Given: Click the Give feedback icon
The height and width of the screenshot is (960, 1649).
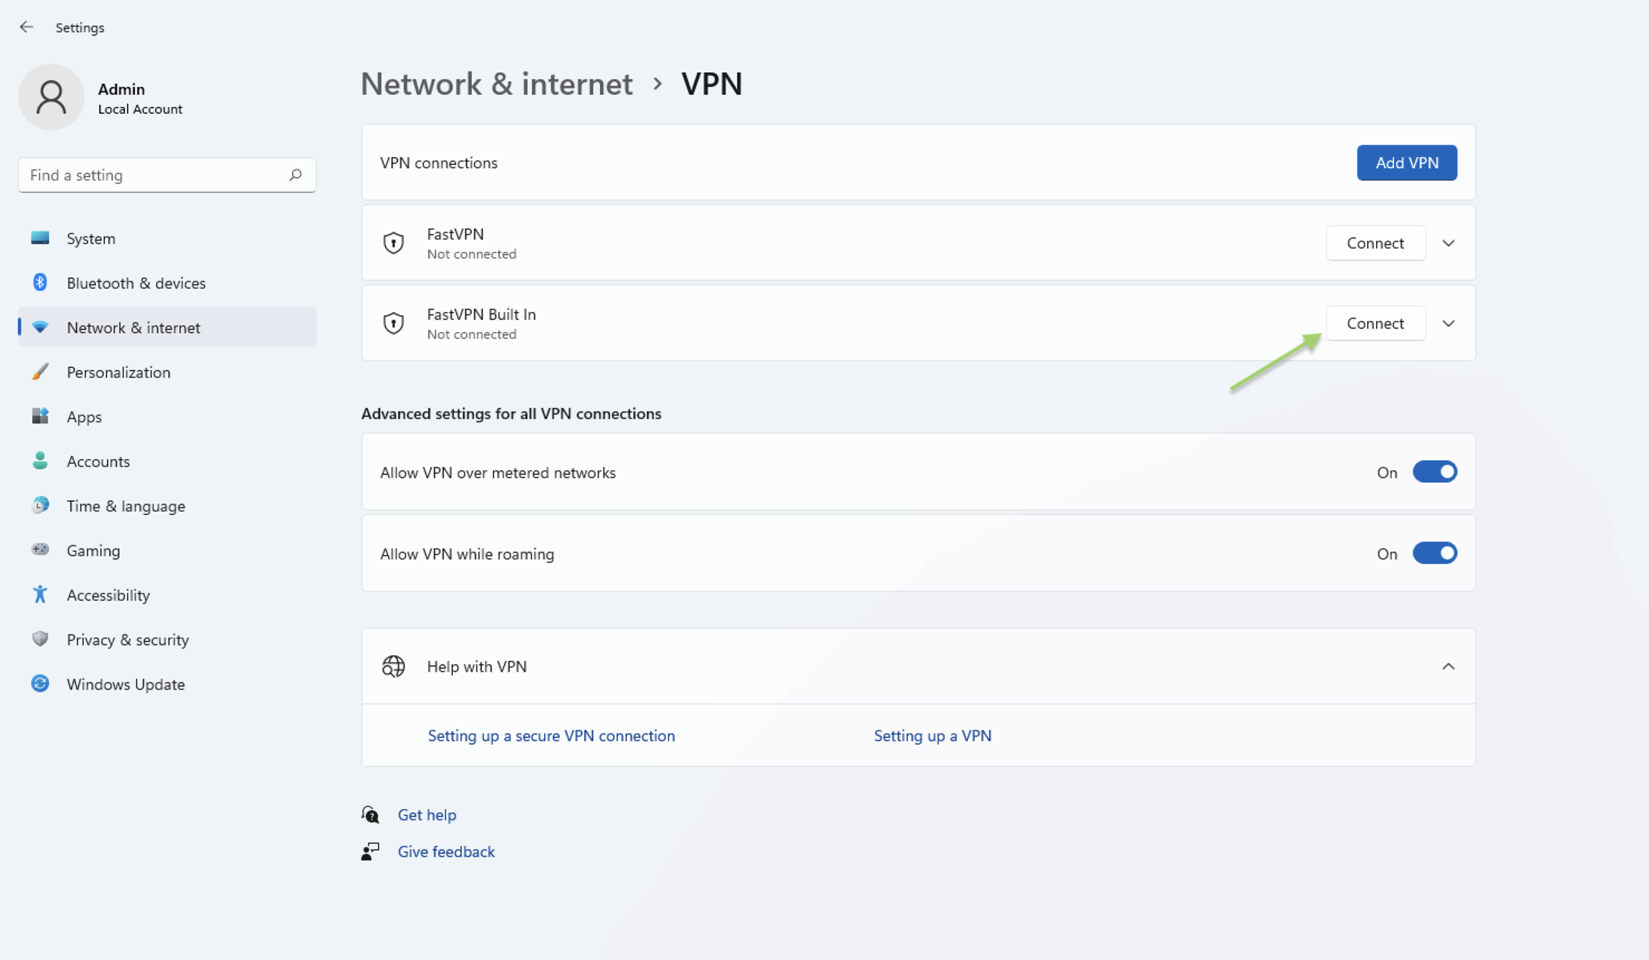Looking at the screenshot, I should click(x=370, y=852).
